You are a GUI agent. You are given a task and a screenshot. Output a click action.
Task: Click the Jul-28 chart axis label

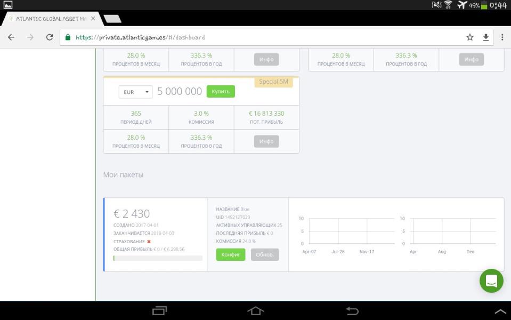pos(338,252)
